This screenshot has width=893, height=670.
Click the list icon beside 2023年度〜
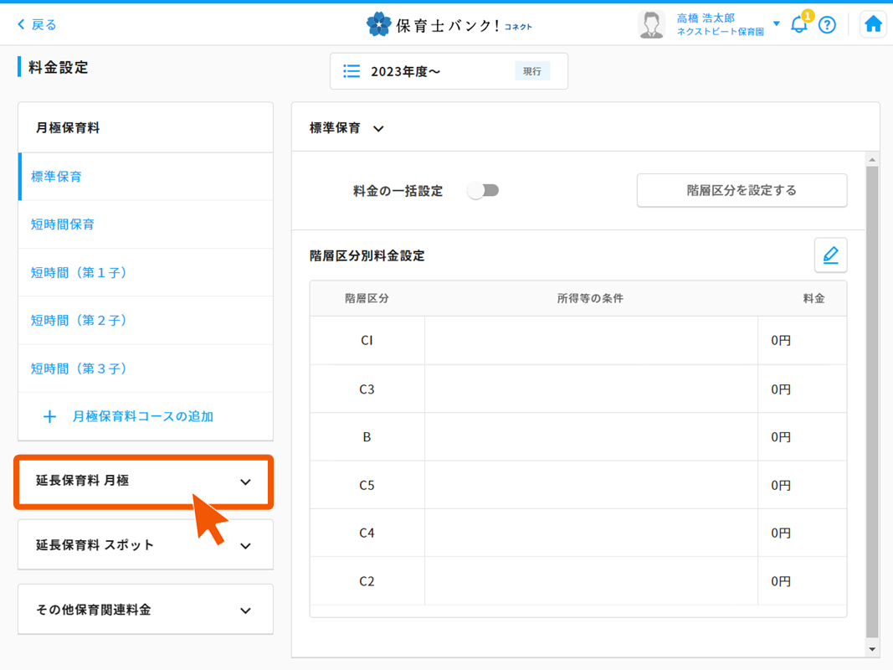[352, 70]
